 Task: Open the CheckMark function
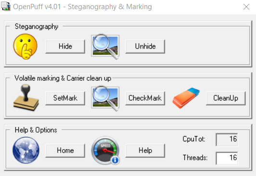(145, 98)
